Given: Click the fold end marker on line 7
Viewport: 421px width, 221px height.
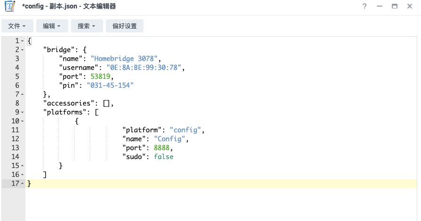Looking at the screenshot, I should pyautogui.click(x=22, y=94).
